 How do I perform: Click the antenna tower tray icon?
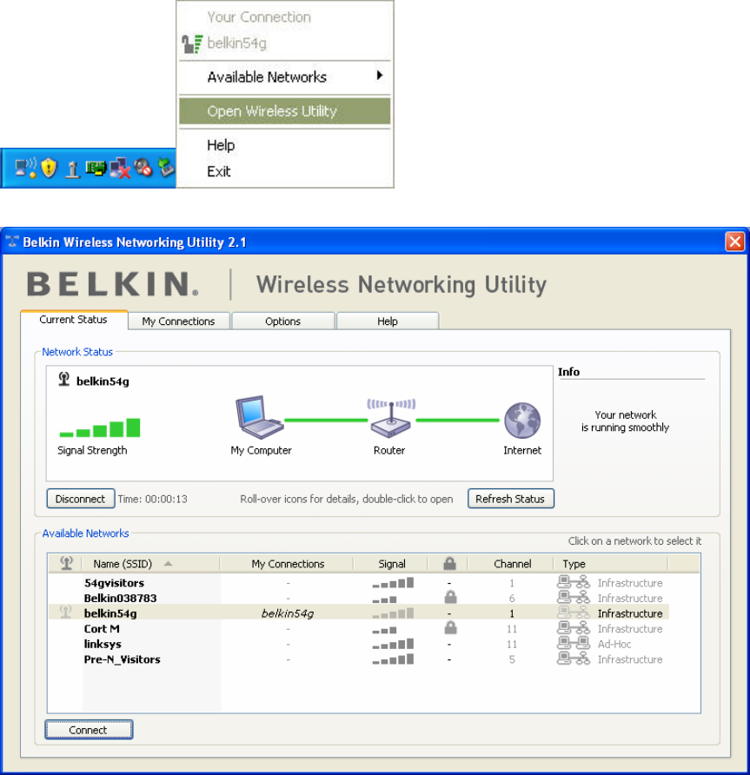73,169
